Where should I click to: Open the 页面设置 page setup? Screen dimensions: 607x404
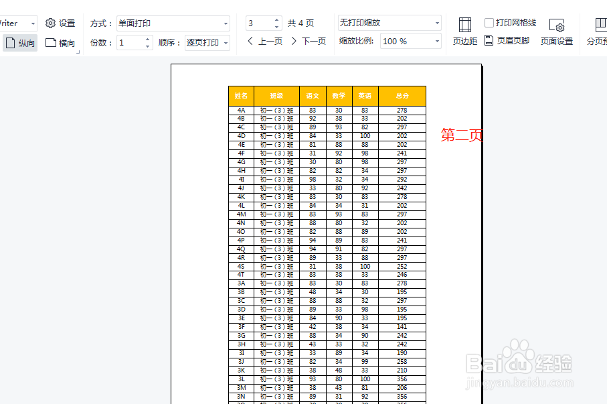pyautogui.click(x=557, y=31)
